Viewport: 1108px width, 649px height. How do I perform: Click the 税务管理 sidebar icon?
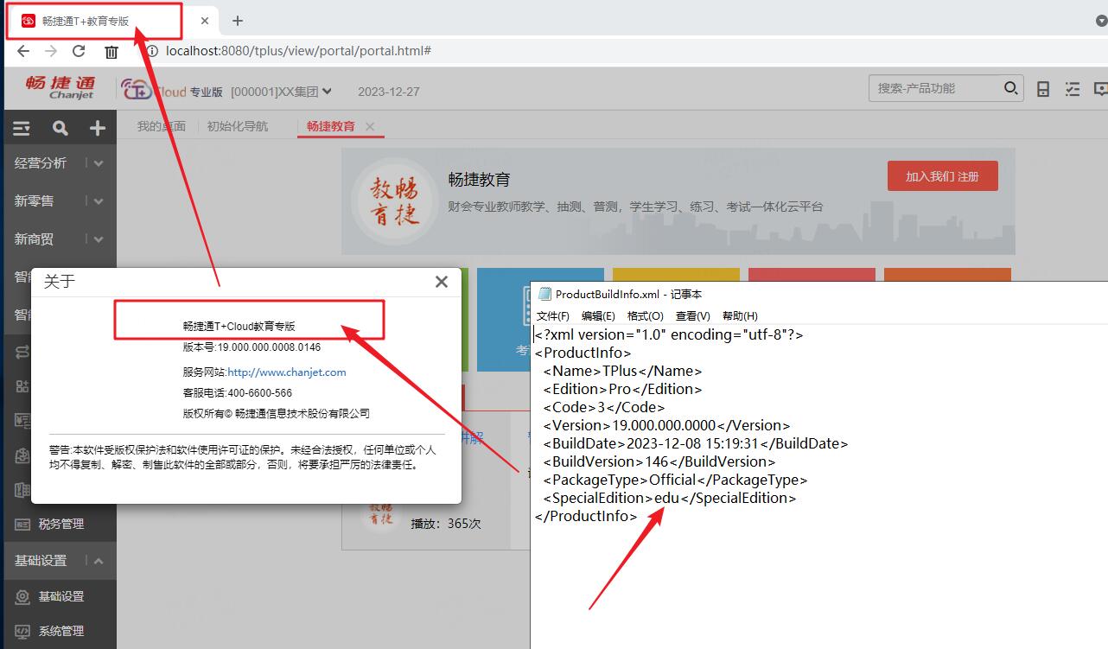click(x=23, y=524)
